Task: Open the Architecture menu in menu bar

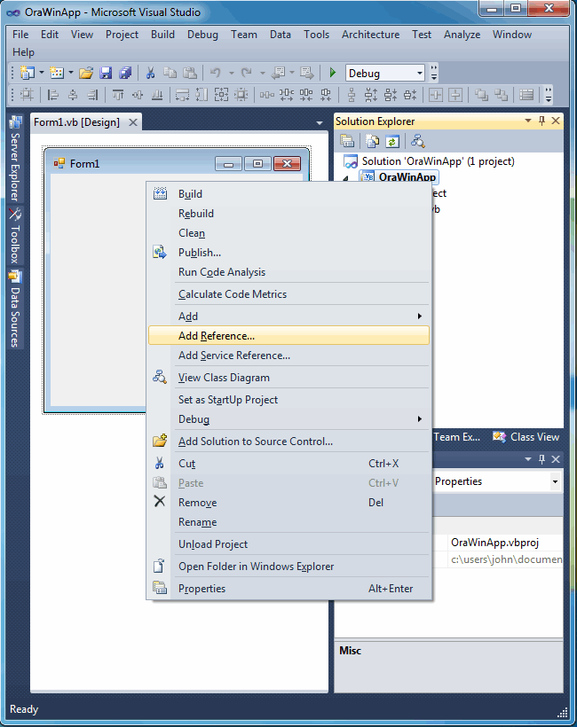Action: coord(370,35)
